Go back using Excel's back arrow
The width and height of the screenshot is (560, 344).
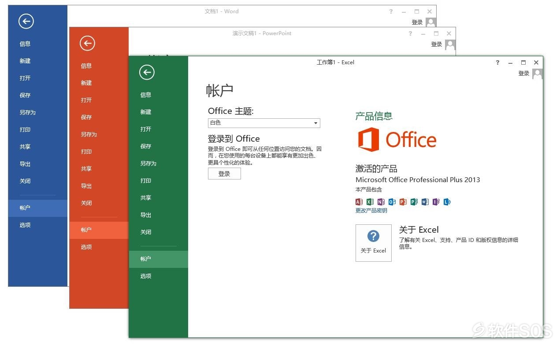[x=147, y=72]
